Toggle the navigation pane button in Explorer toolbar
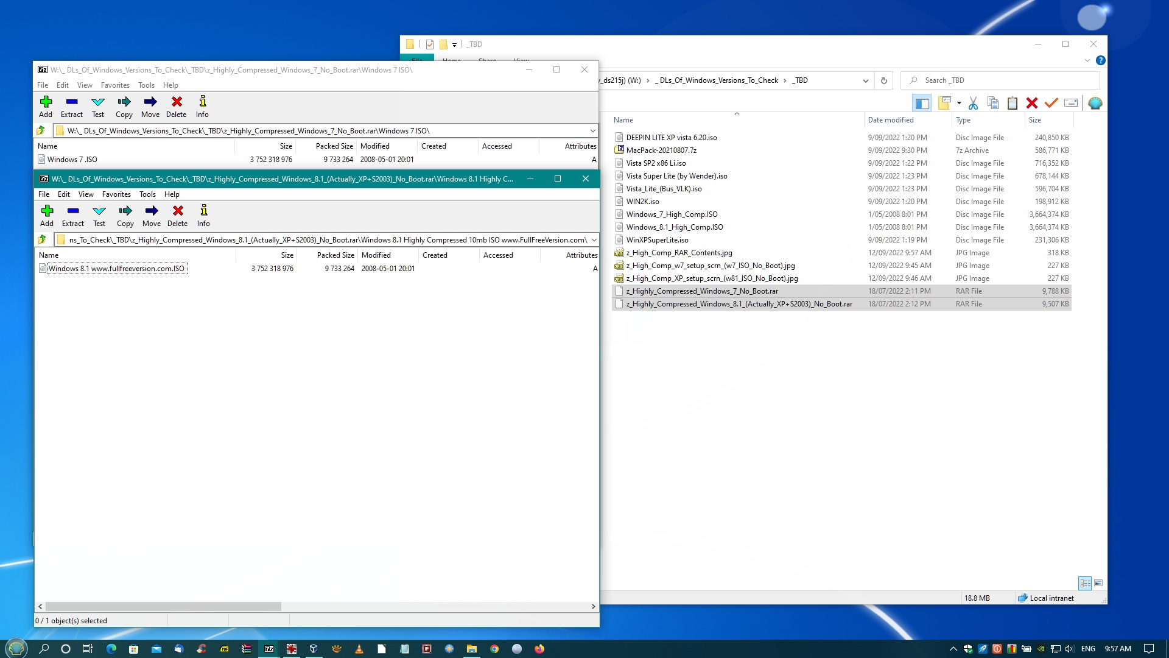This screenshot has width=1169, height=658. coord(922,103)
